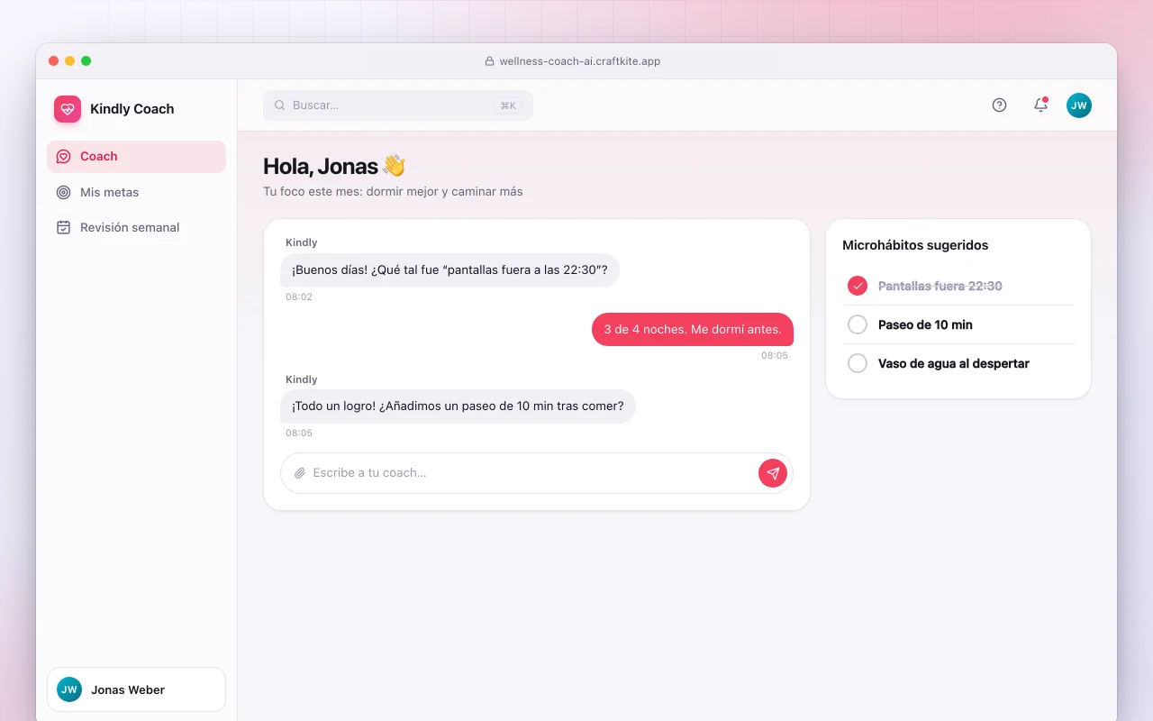The width and height of the screenshot is (1153, 721).
Task: Check the Vaso de agua al despertar habit
Action: point(858,363)
